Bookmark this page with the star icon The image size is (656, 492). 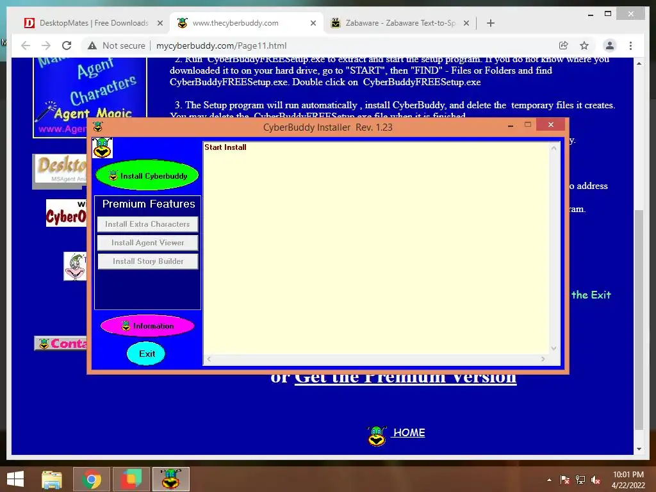[x=584, y=45]
